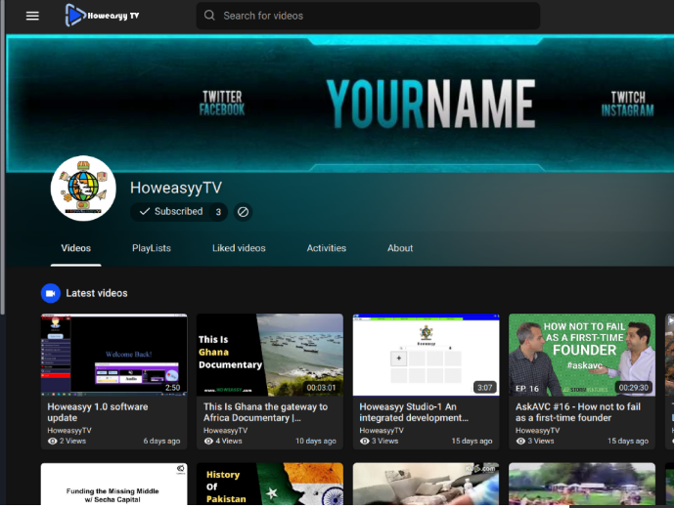Image resolution: width=675 pixels, height=508 pixels.
Task: Open the Activities tab
Action: [327, 248]
